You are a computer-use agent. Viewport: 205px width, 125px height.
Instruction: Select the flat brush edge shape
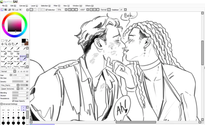27,72
